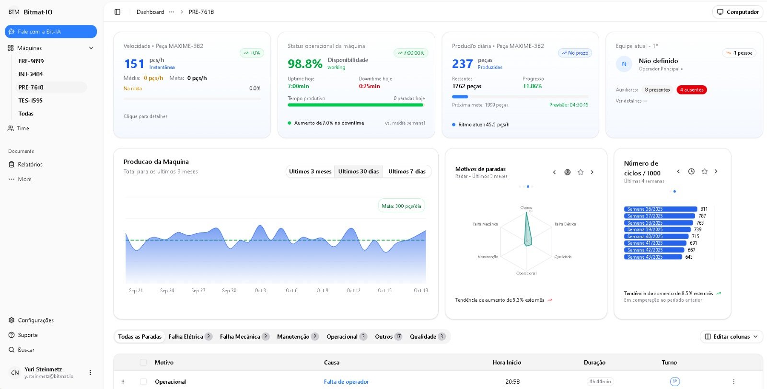Open user menu three-dot icon beside Yuri Steinmetz

point(90,373)
